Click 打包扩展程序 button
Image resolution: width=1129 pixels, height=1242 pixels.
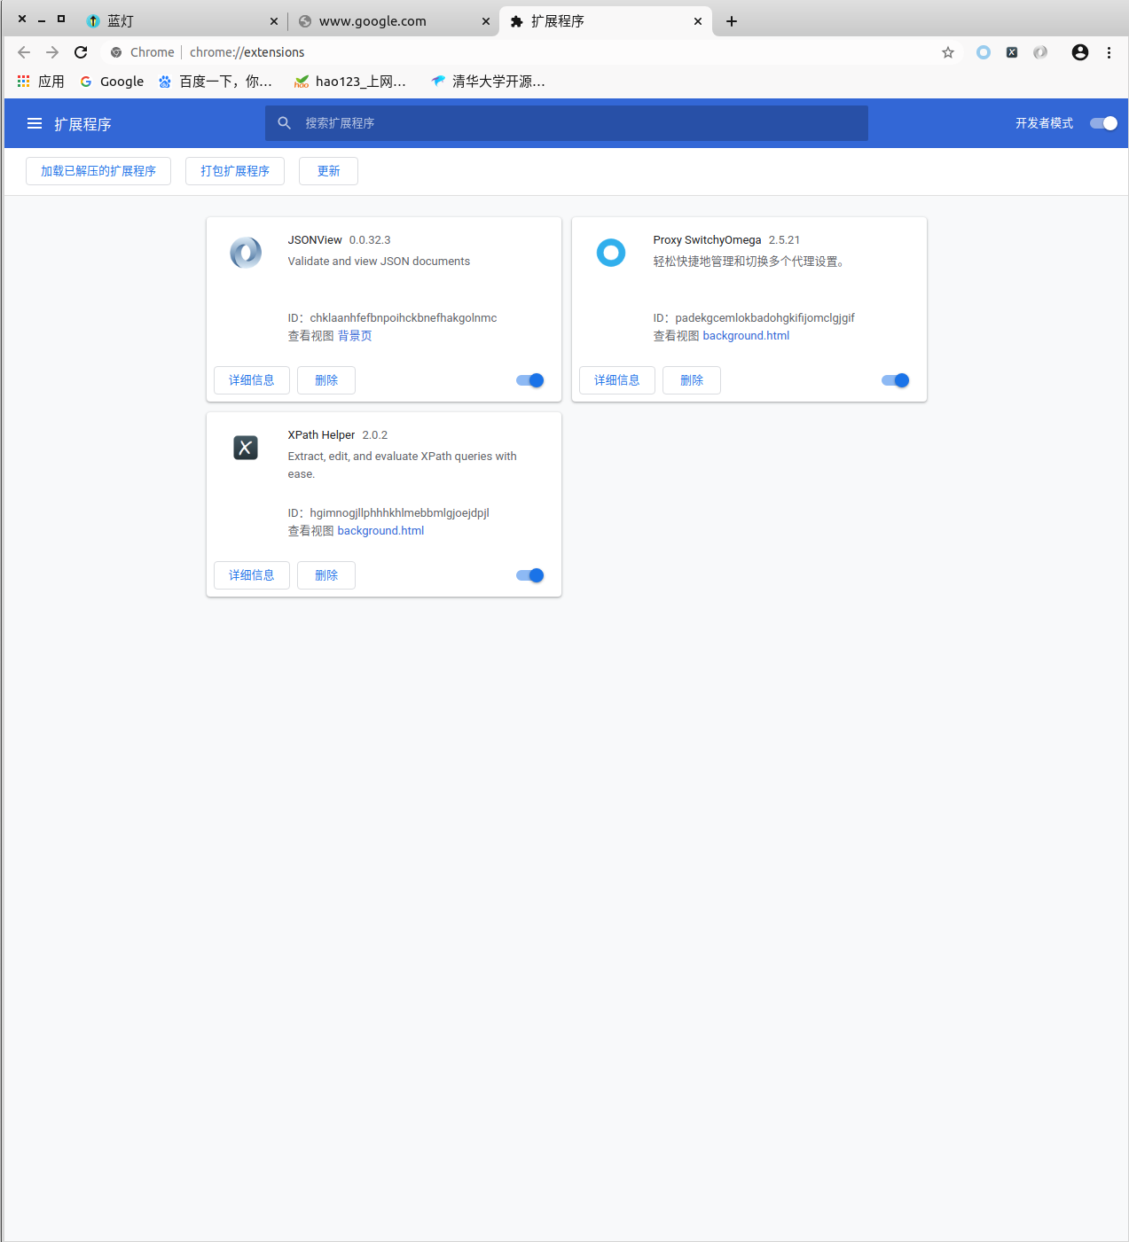tap(235, 171)
